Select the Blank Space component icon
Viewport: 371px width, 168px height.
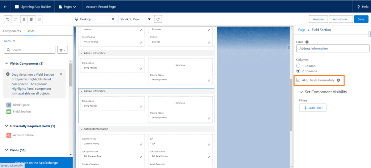(9, 105)
